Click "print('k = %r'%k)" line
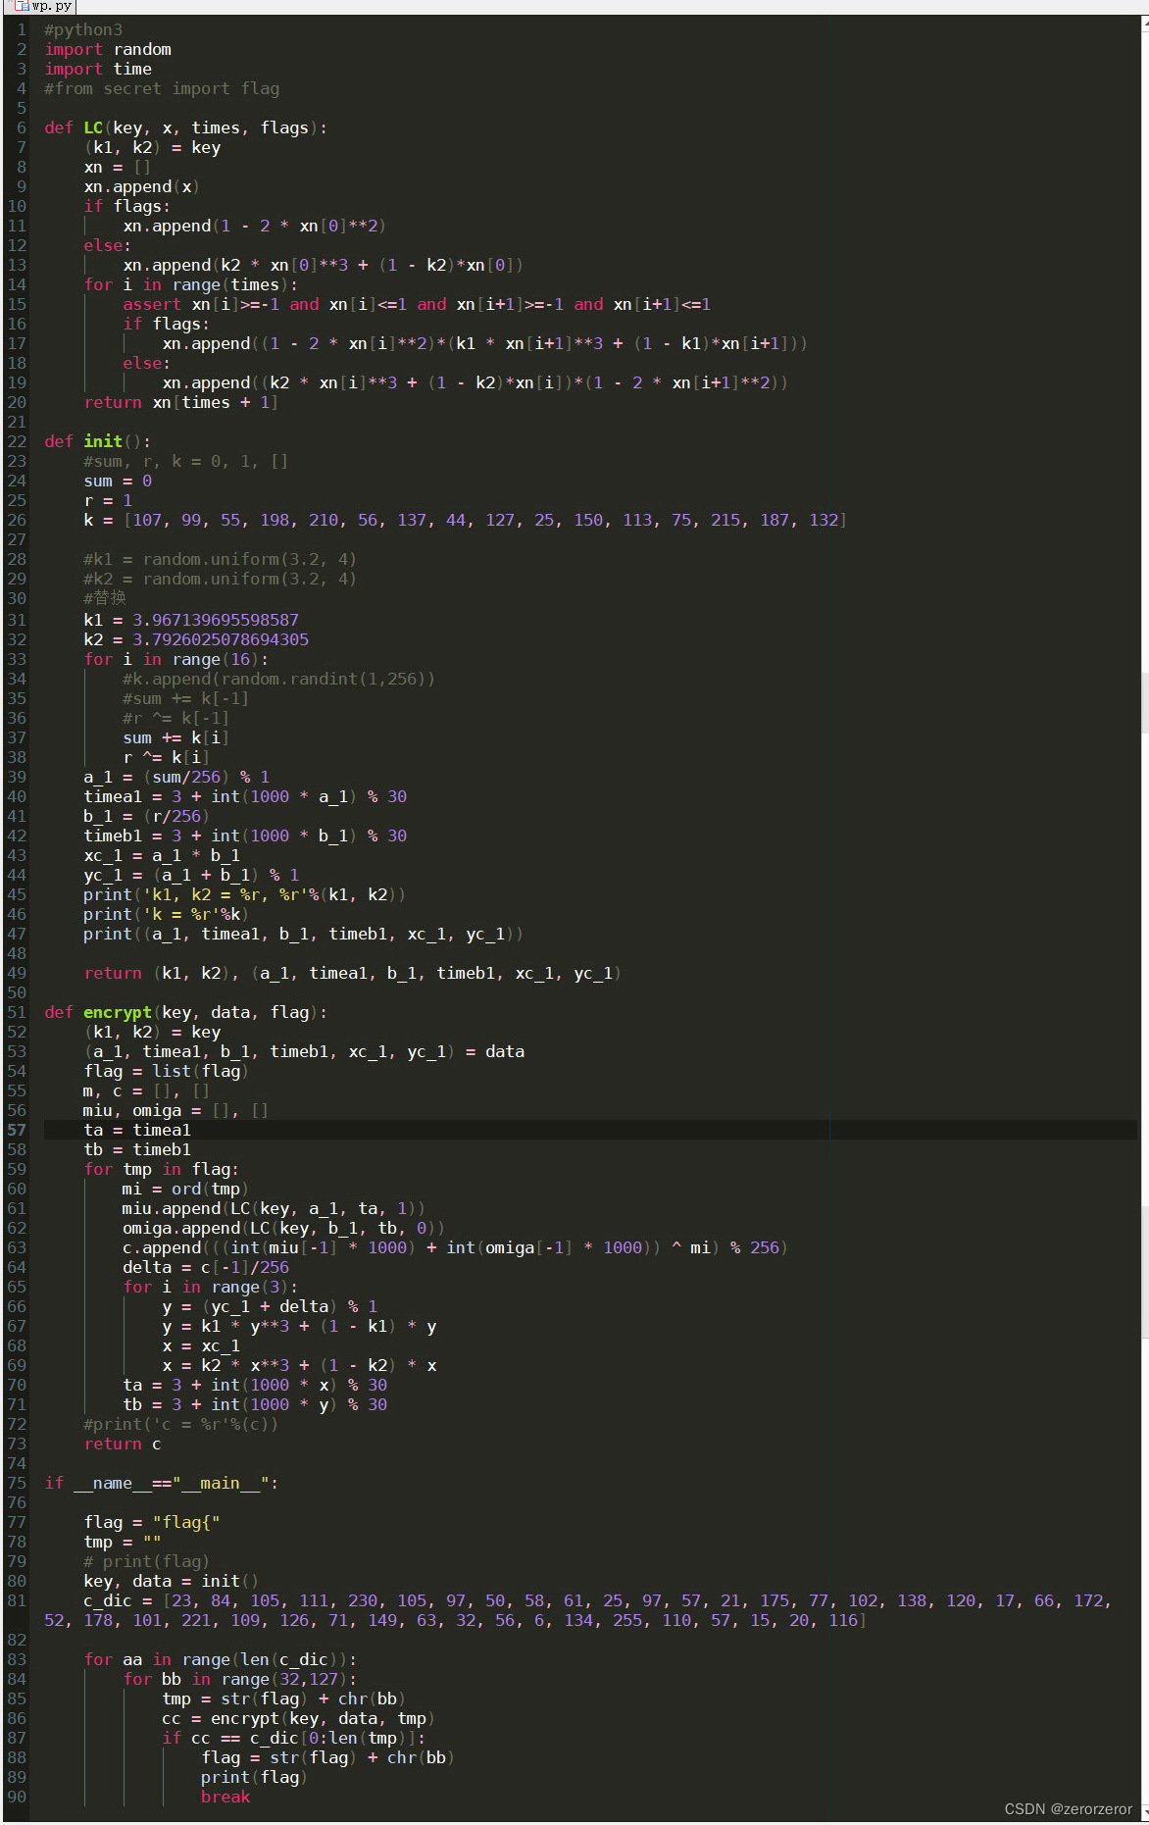 (x=167, y=914)
